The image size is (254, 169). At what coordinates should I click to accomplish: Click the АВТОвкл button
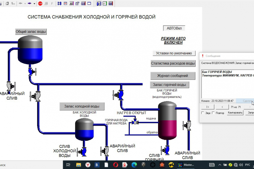pos(174,28)
